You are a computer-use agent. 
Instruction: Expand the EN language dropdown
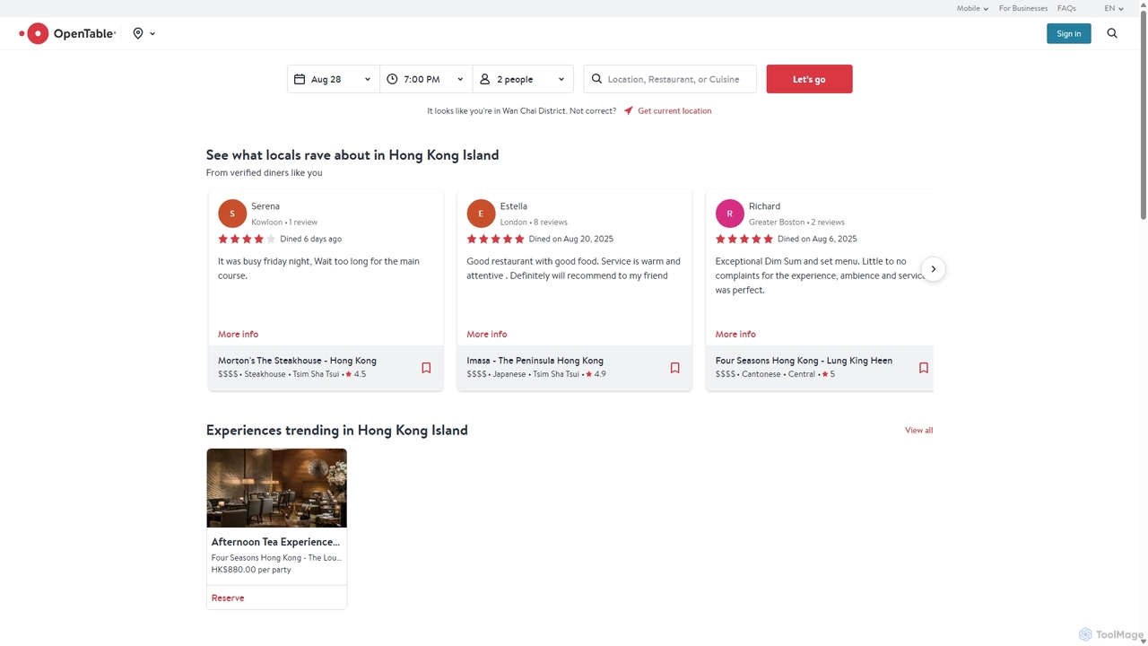(1114, 8)
